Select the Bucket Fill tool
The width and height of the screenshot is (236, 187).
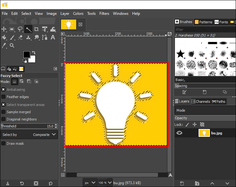tap(4, 37)
